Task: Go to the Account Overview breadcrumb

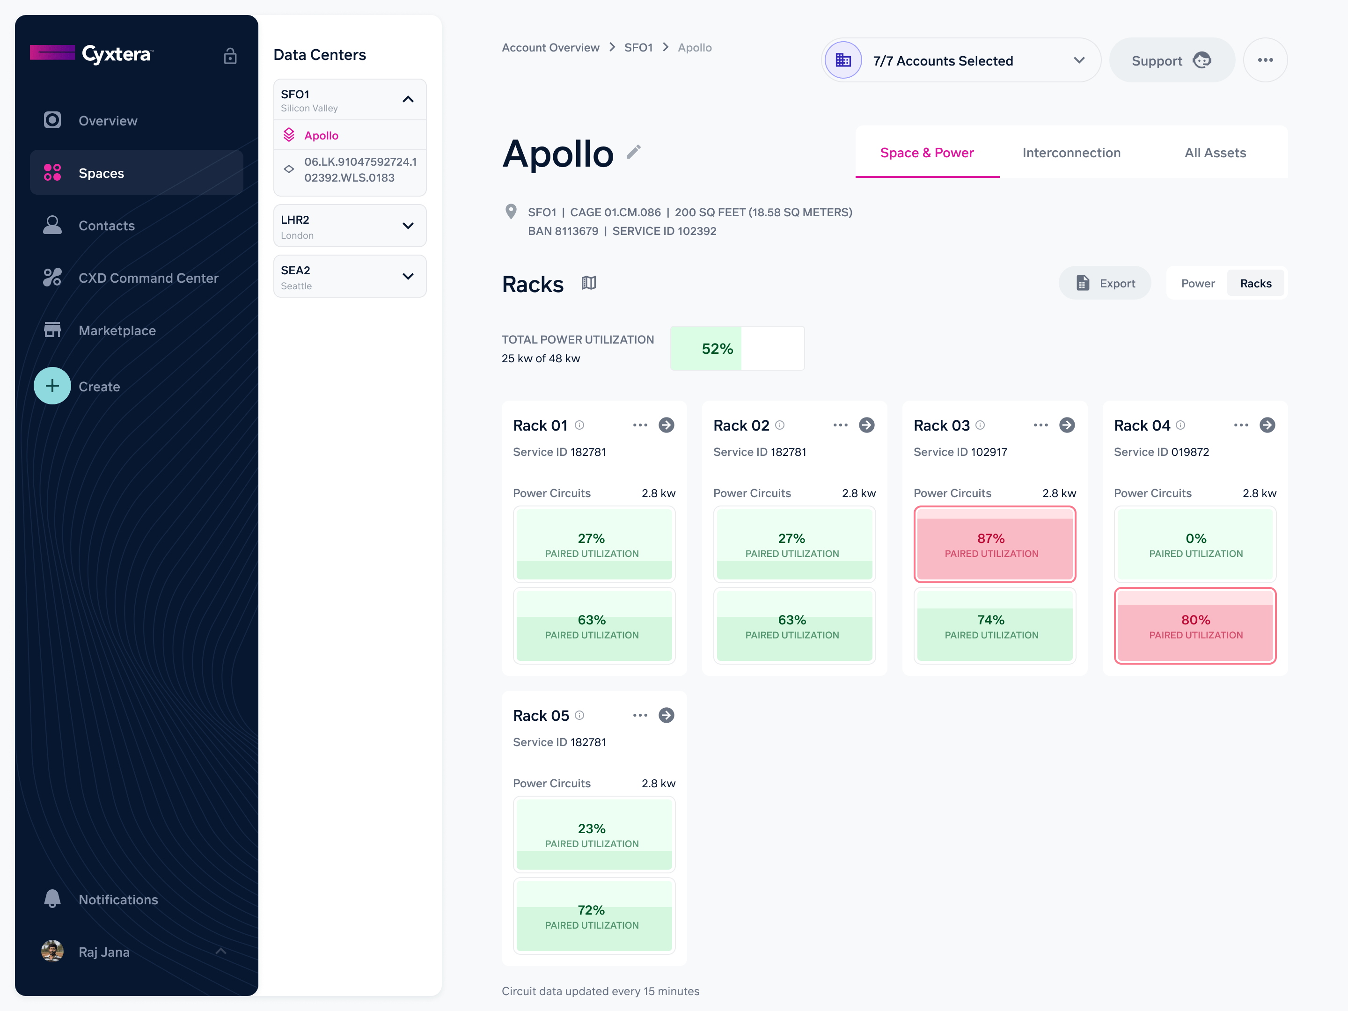Action: tap(550, 48)
